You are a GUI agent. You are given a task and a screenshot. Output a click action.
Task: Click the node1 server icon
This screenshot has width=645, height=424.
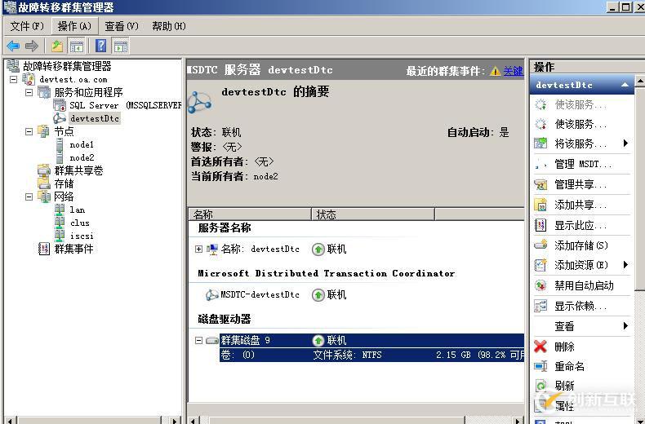click(60, 144)
